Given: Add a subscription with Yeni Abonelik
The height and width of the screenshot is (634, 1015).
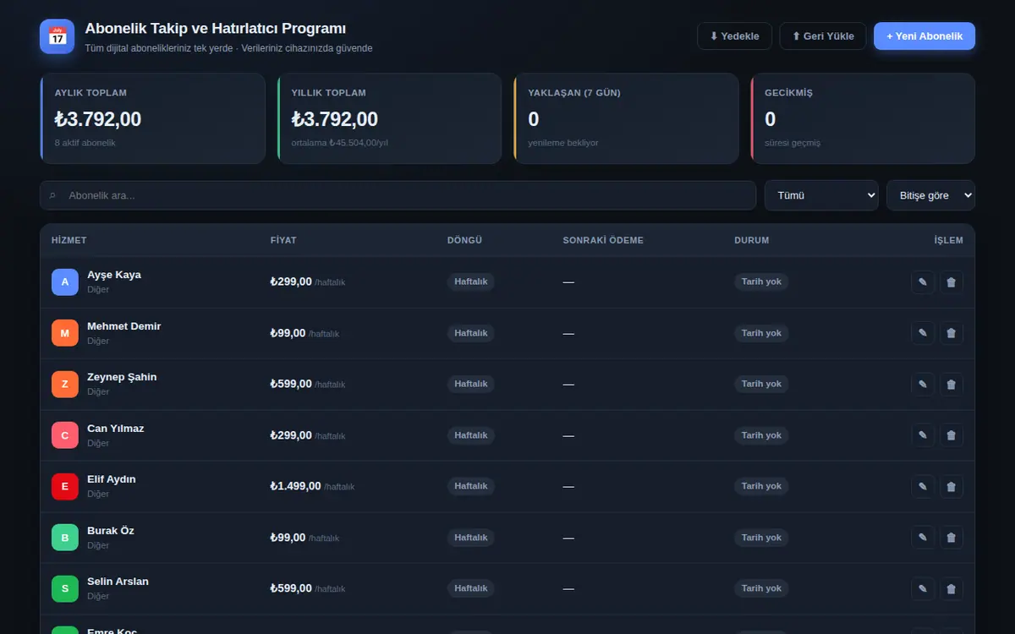Looking at the screenshot, I should click(x=924, y=36).
